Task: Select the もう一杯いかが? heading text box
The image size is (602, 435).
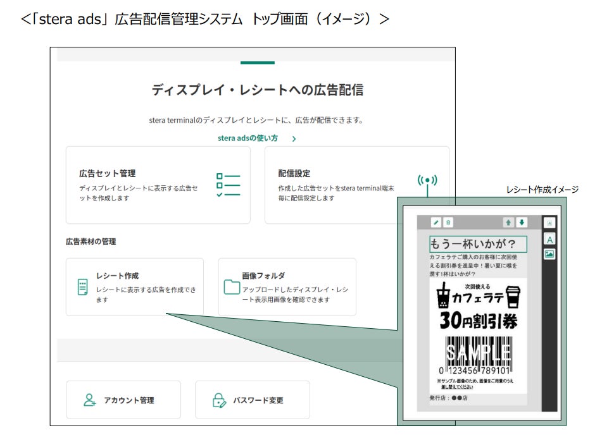Action: 478,244
